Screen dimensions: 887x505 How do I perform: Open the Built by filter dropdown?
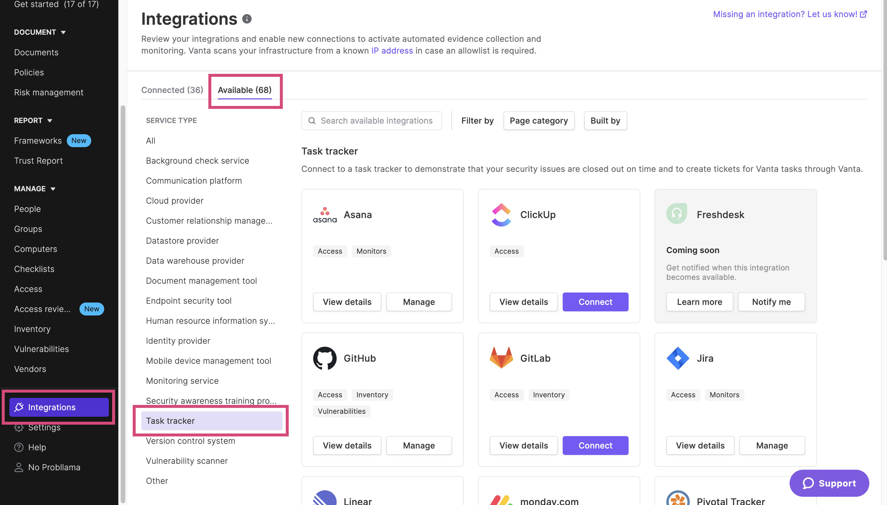(605, 121)
